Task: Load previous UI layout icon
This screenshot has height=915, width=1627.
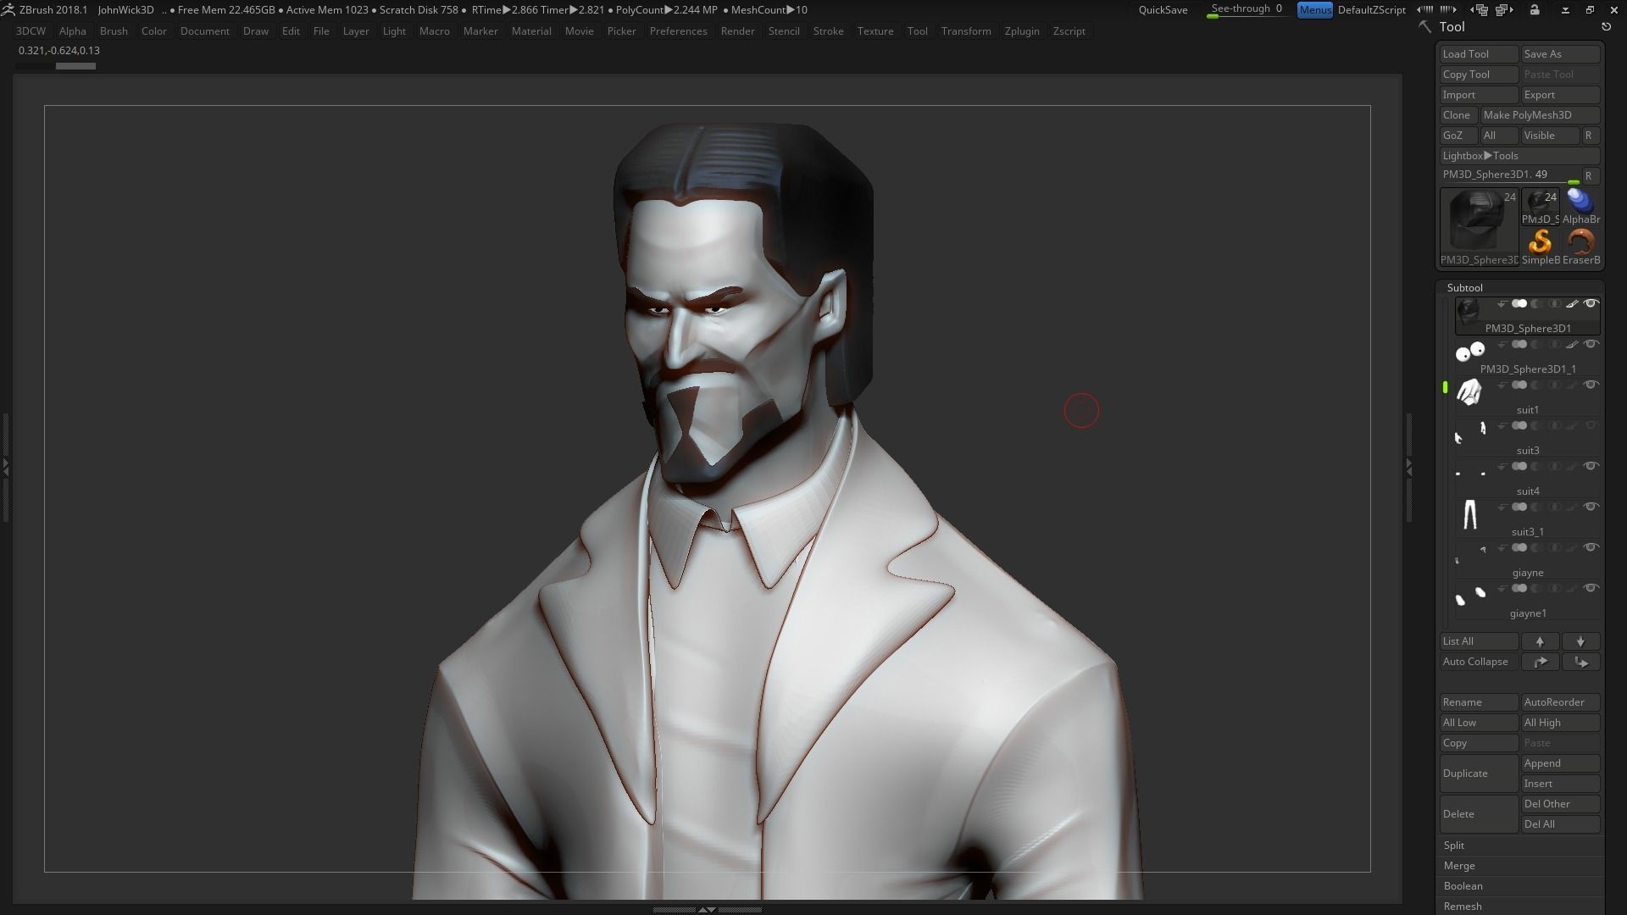Action: 1480,9
